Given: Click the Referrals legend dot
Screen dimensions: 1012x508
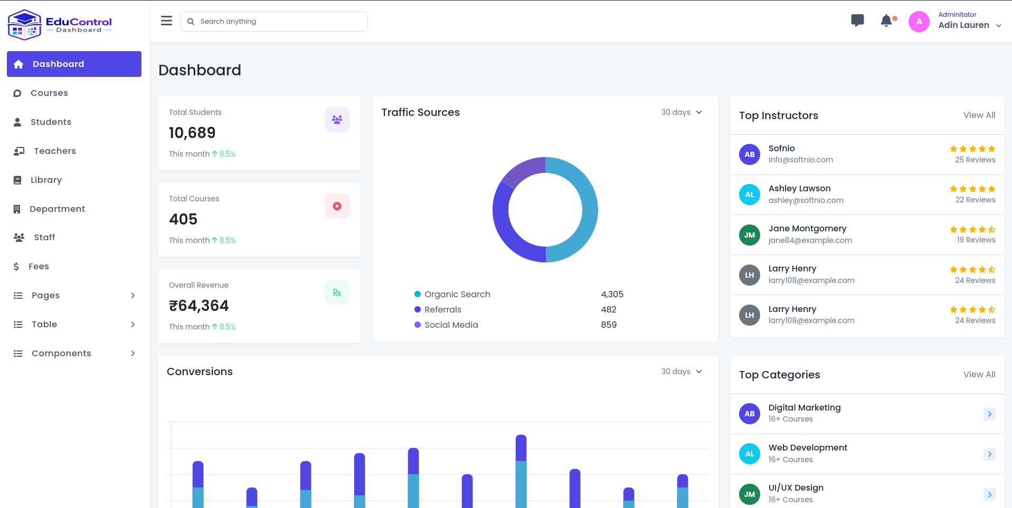Looking at the screenshot, I should [418, 309].
